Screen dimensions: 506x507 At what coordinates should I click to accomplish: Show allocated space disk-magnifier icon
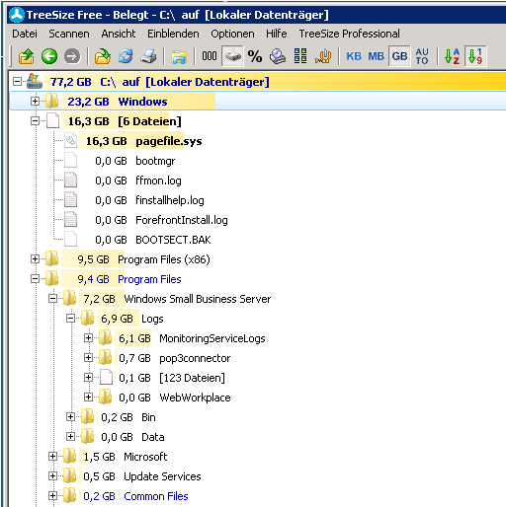(278, 56)
